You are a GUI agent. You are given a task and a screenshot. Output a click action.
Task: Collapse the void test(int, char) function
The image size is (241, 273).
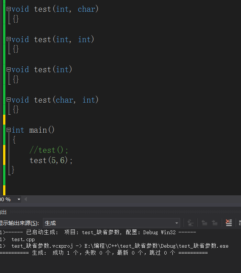click(8, 9)
